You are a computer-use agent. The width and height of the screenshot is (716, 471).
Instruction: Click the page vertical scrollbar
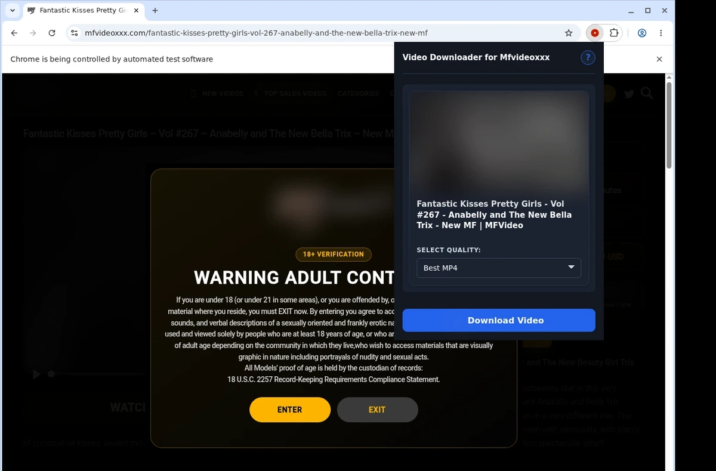point(669,125)
